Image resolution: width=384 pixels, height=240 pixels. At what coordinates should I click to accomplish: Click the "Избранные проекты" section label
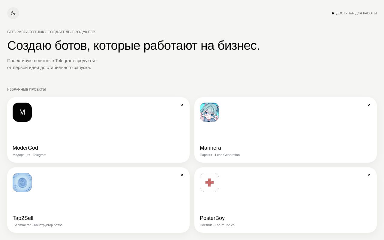(26, 89)
